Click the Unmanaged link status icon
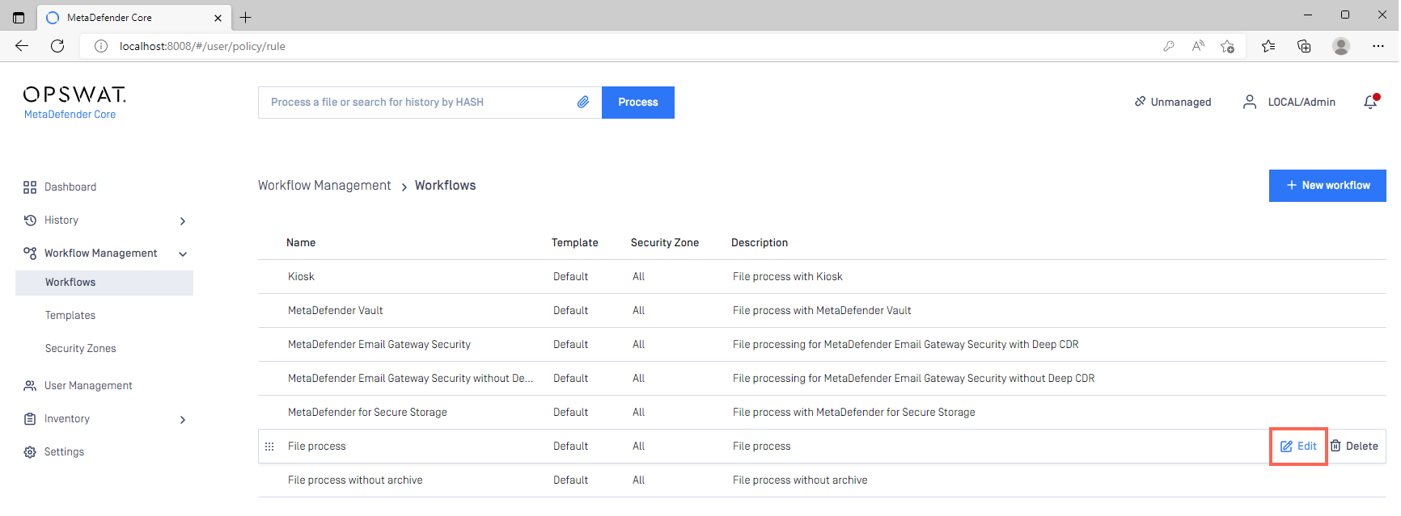This screenshot has height=516, width=1401. (1140, 102)
